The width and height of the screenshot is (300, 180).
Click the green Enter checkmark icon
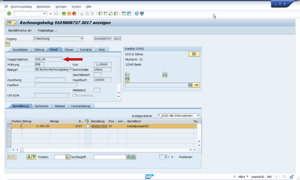[x=9, y=13]
